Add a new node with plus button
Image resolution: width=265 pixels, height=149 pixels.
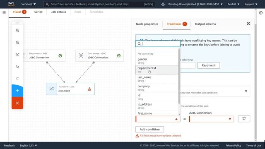(17, 91)
